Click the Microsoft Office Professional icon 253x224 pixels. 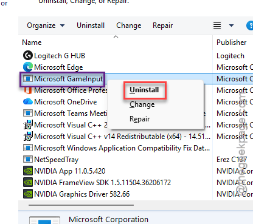click(x=28, y=90)
